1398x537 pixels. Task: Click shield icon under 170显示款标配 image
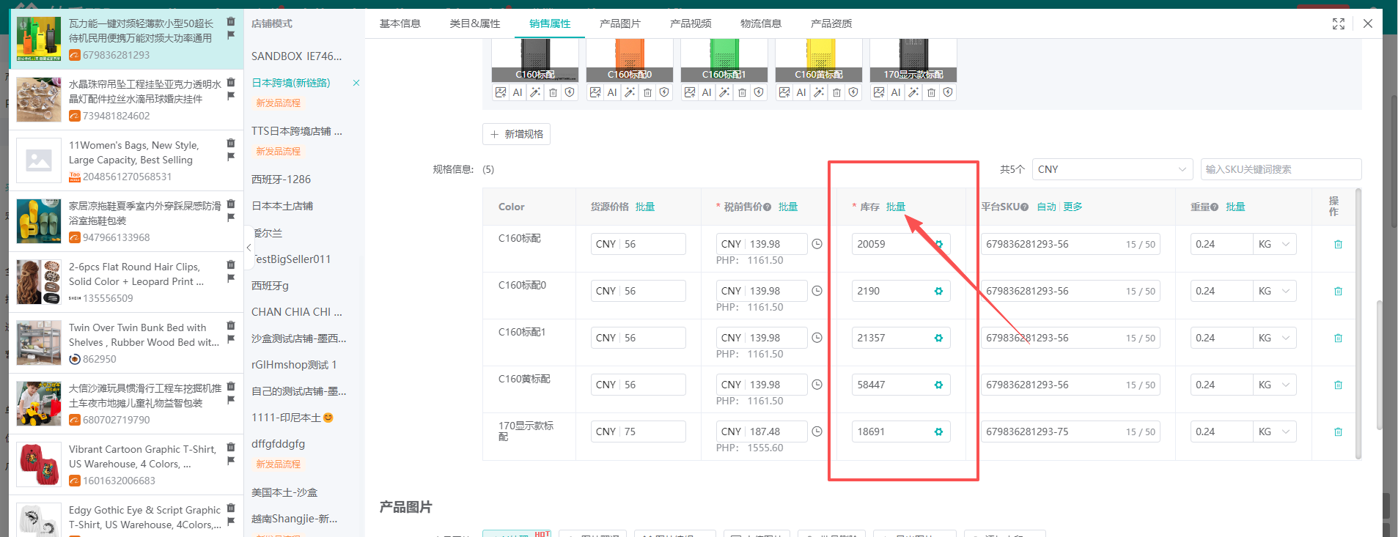(x=948, y=92)
